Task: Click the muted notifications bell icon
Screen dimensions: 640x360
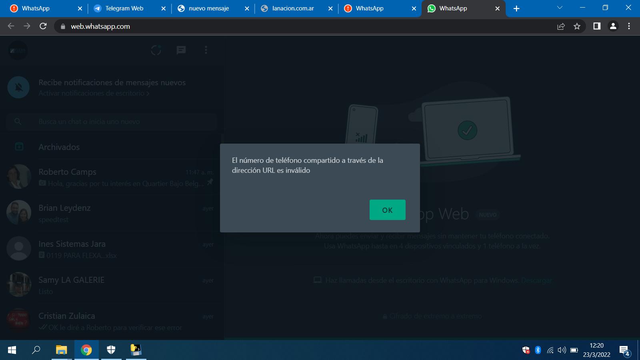Action: pos(19,87)
